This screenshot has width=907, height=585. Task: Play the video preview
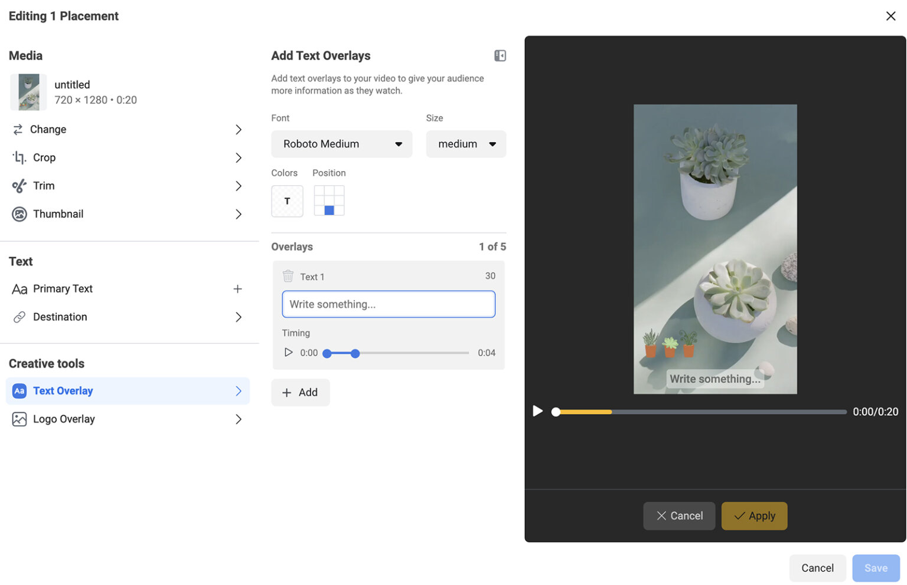pyautogui.click(x=537, y=411)
